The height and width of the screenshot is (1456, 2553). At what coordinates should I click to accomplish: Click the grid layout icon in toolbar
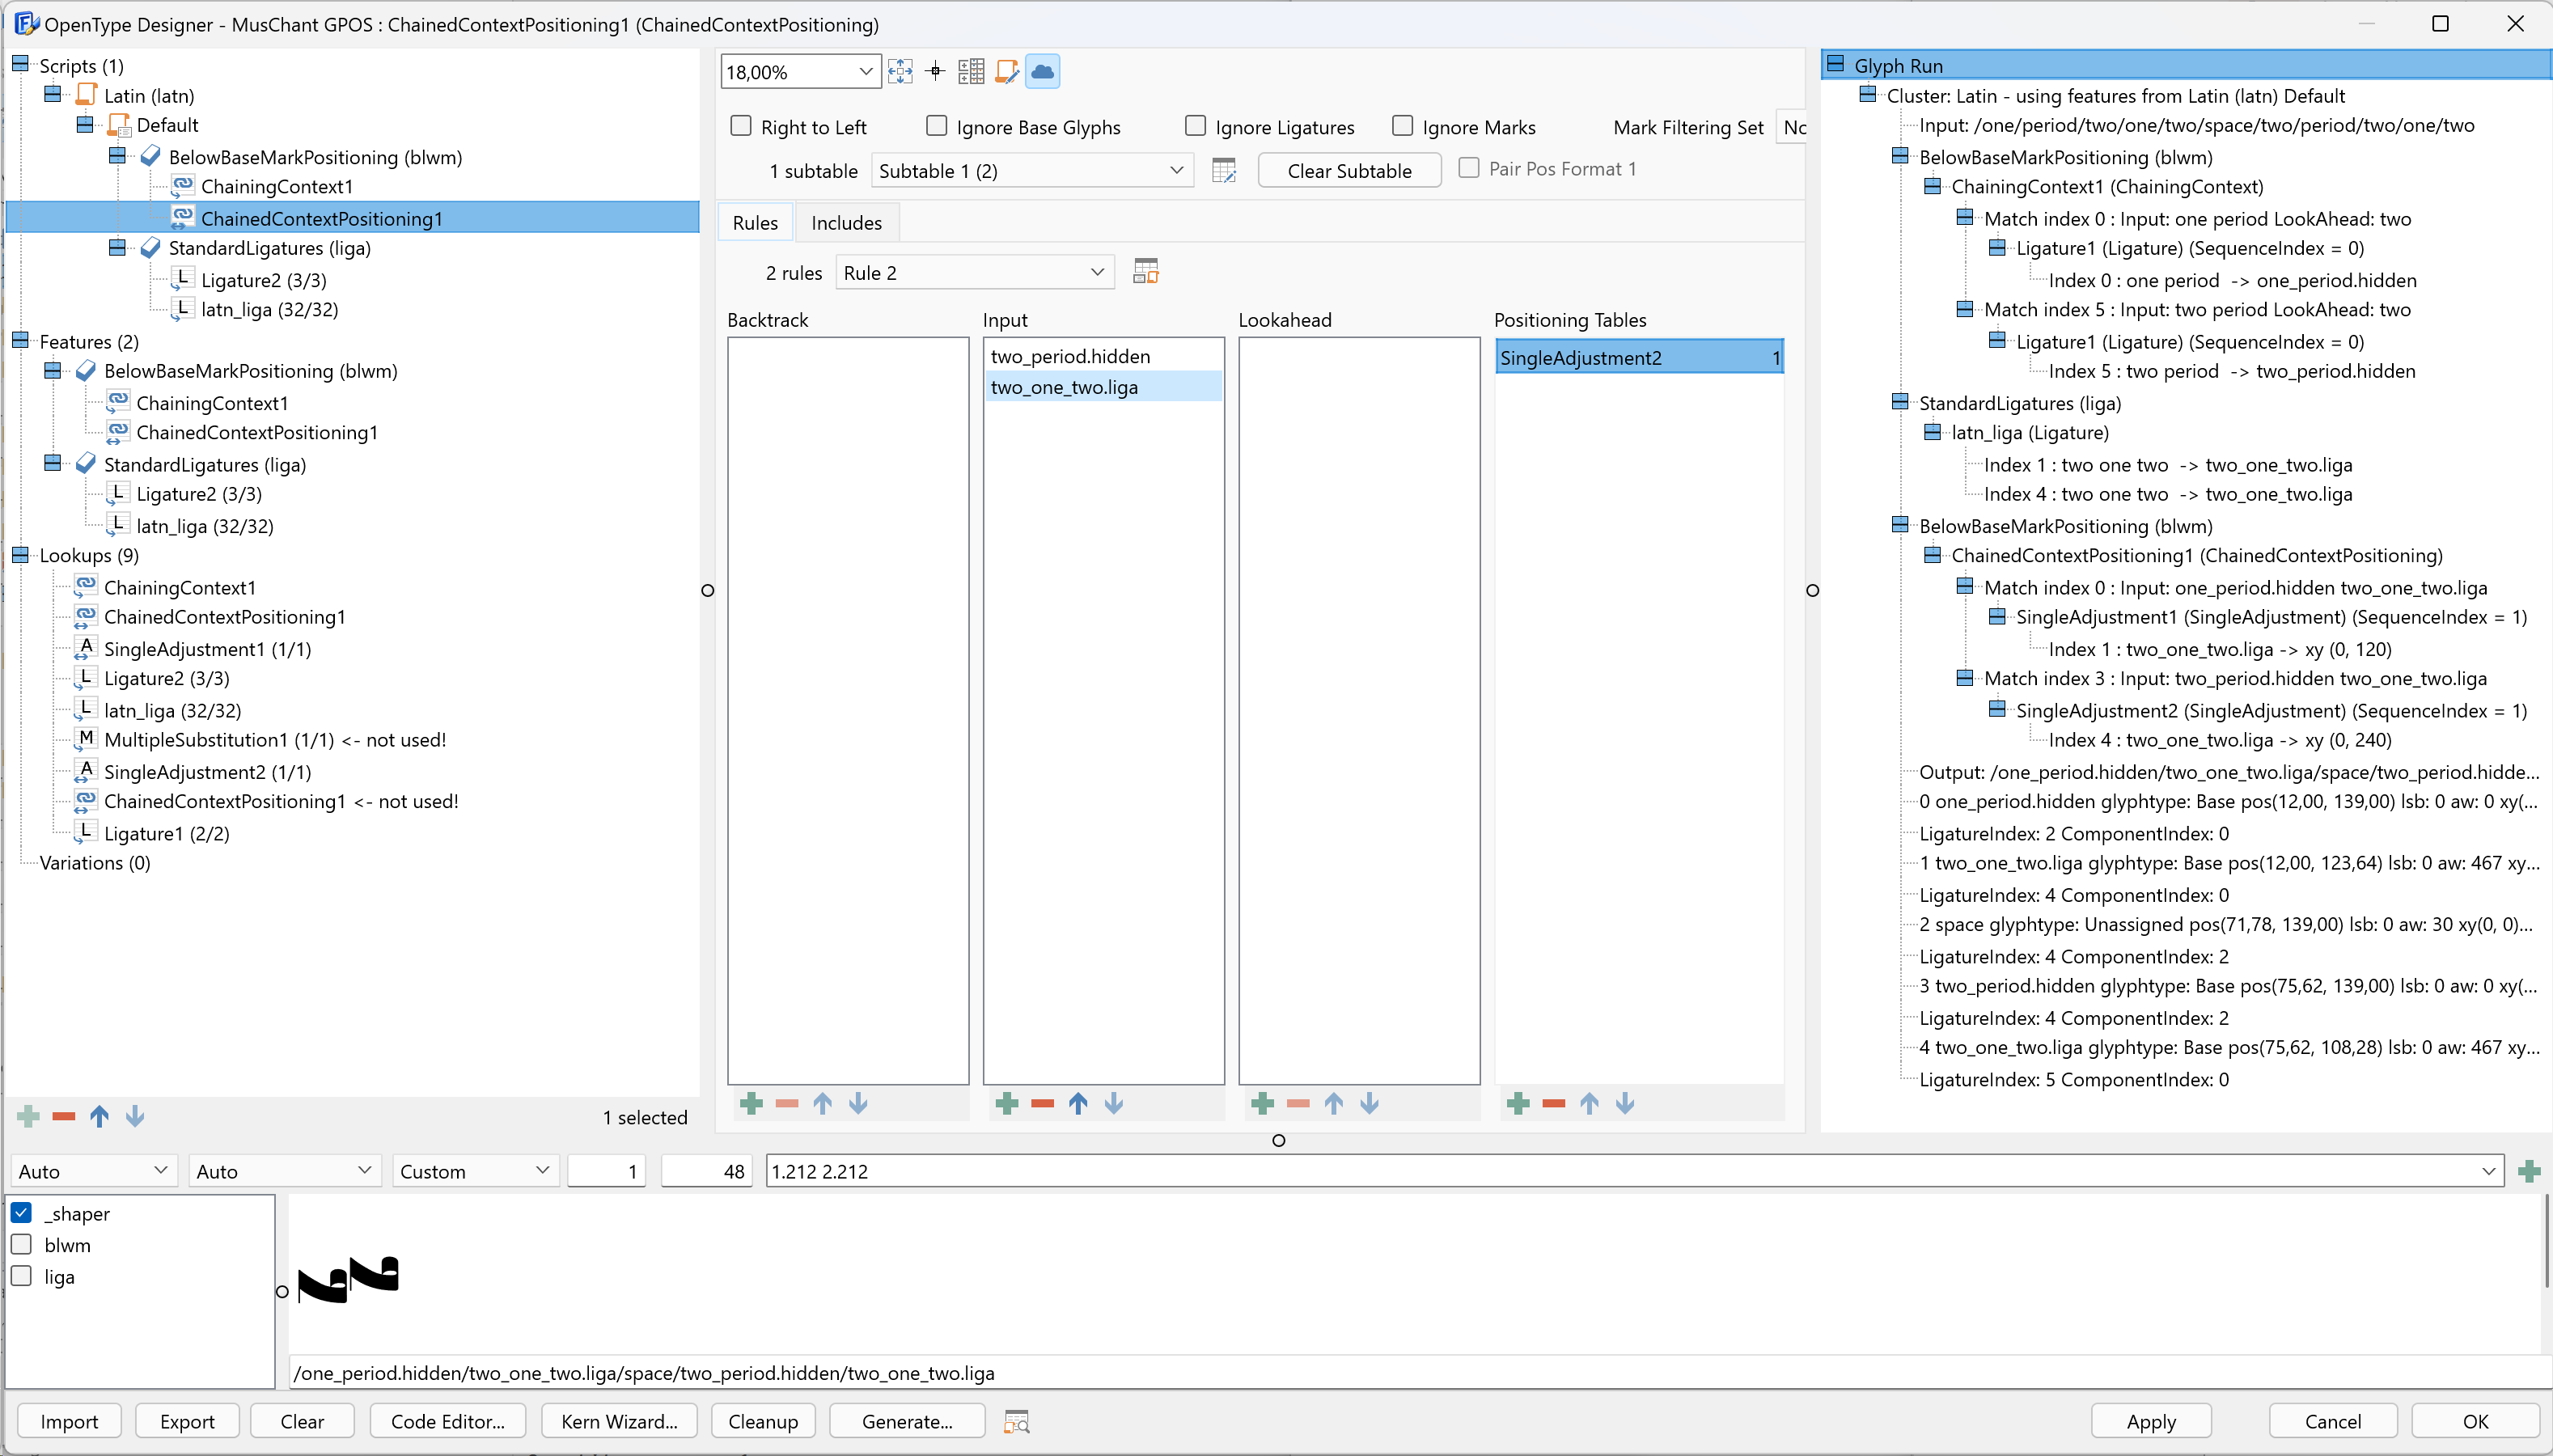click(971, 72)
